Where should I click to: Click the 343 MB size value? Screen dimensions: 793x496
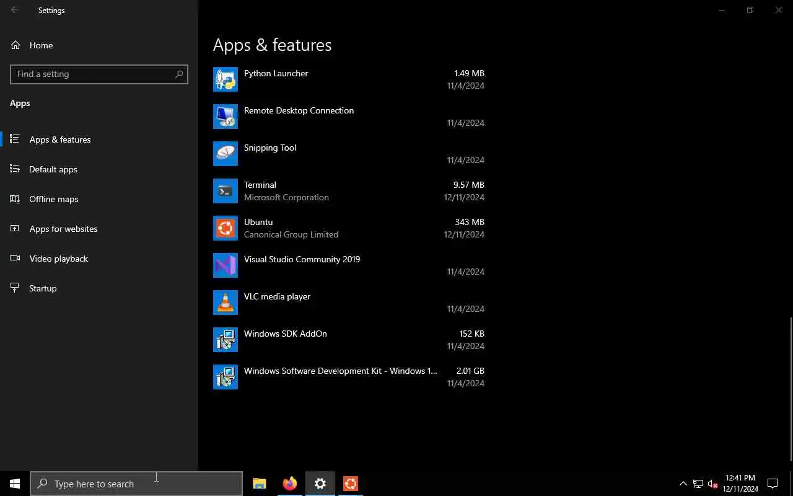(x=469, y=222)
